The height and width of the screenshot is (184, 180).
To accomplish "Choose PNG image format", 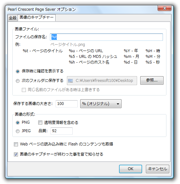I will pos(18,123).
